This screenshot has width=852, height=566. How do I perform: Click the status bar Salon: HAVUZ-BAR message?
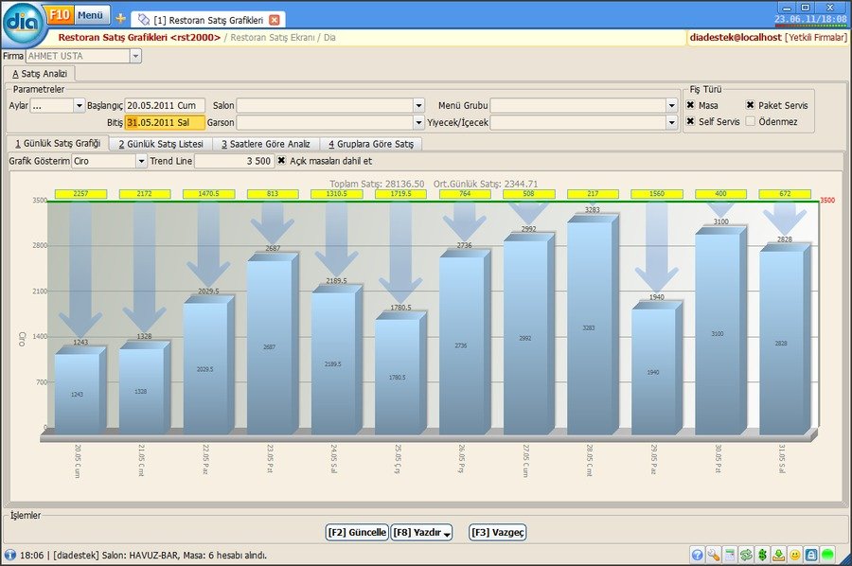click(x=185, y=556)
